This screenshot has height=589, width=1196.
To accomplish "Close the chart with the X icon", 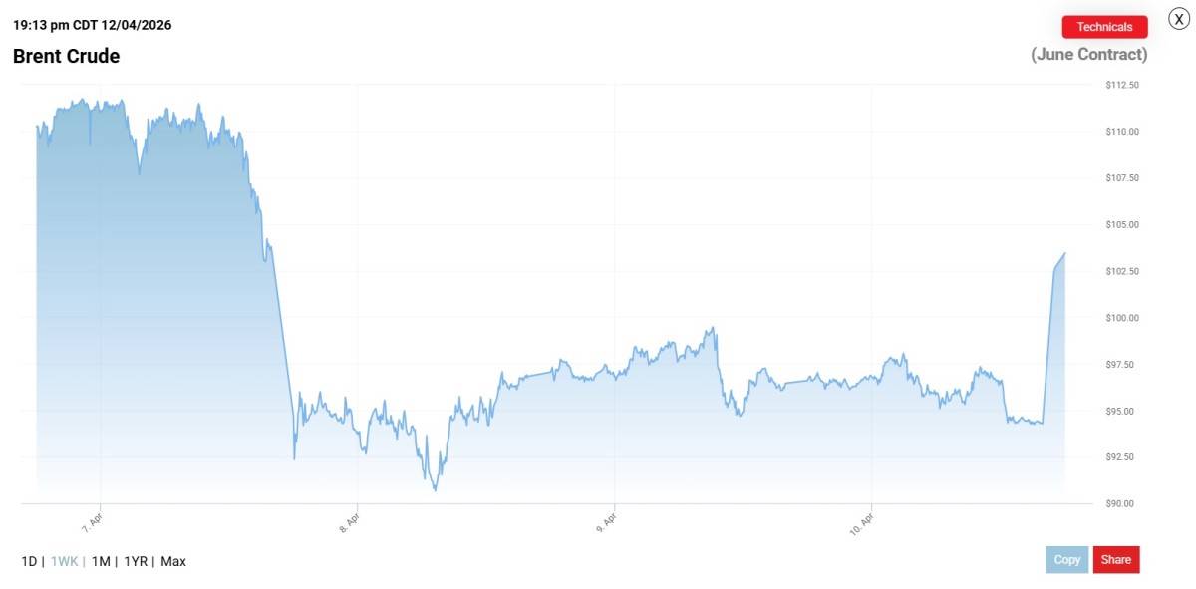I will (x=1178, y=18).
